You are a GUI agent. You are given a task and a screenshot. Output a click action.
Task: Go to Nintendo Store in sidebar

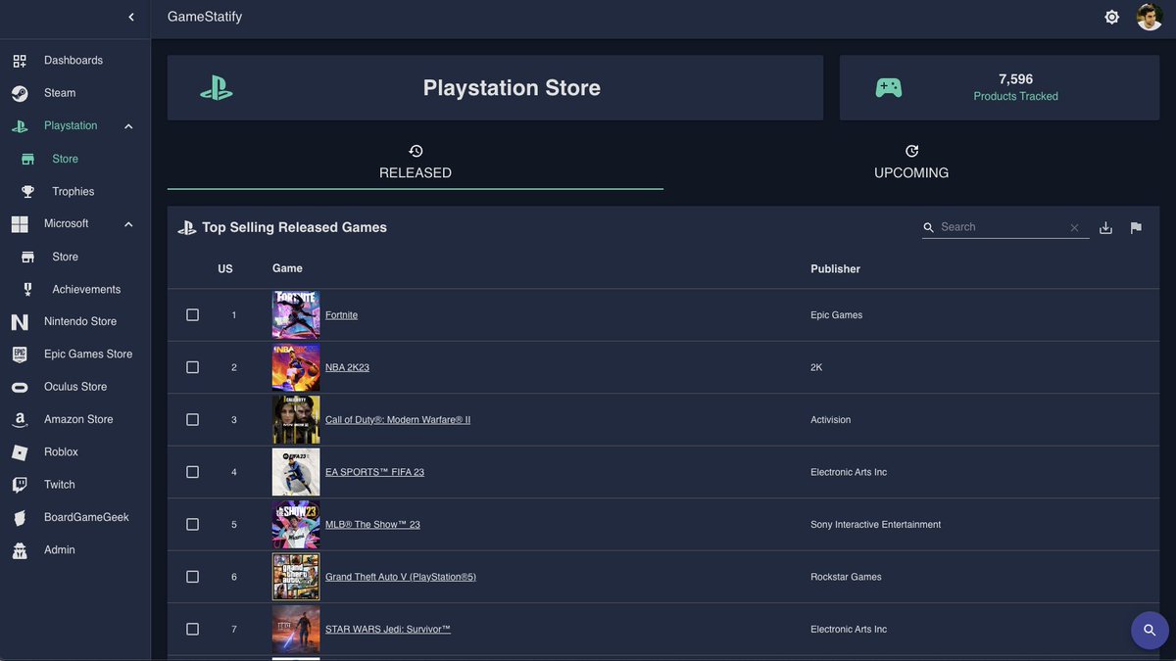pyautogui.click(x=80, y=321)
